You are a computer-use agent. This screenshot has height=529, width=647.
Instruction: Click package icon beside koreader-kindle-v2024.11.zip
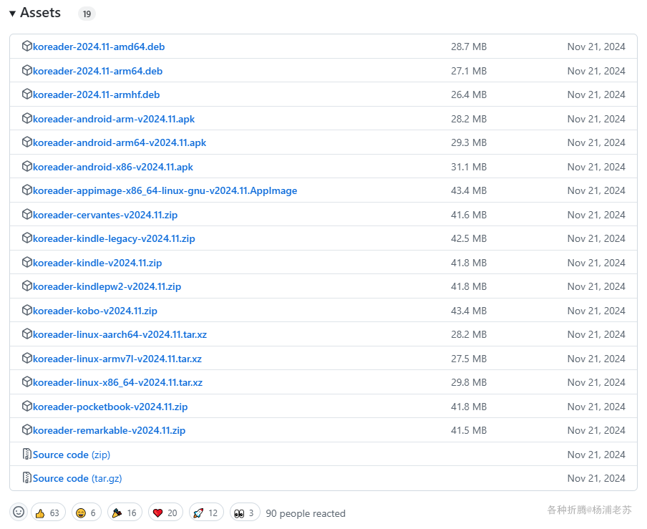pos(26,261)
